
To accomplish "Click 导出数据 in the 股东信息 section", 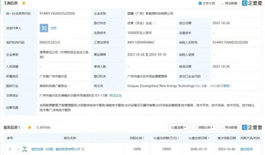I will pos(229,127).
